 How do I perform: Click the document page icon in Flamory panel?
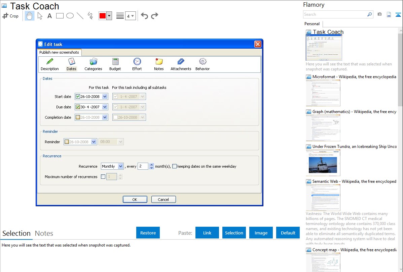pyautogui.click(x=389, y=14)
